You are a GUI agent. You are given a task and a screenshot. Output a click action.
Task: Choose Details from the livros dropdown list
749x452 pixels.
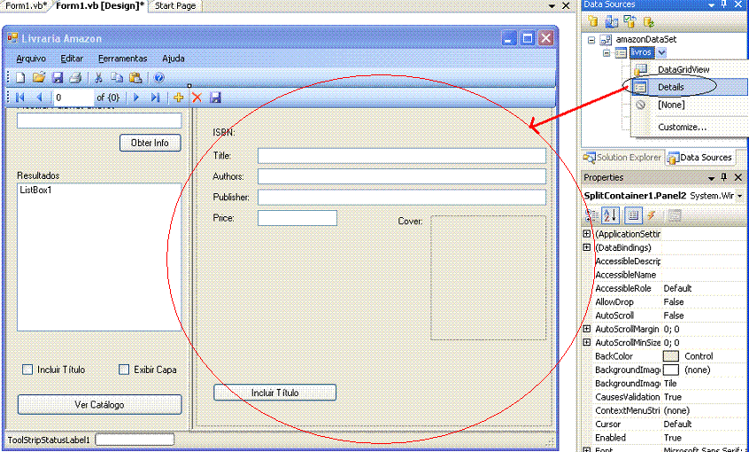point(670,87)
